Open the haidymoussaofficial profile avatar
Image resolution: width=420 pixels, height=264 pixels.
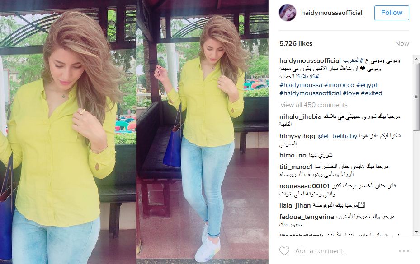pos(288,13)
